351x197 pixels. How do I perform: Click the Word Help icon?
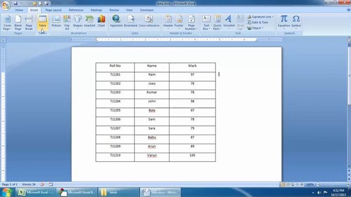349,10
